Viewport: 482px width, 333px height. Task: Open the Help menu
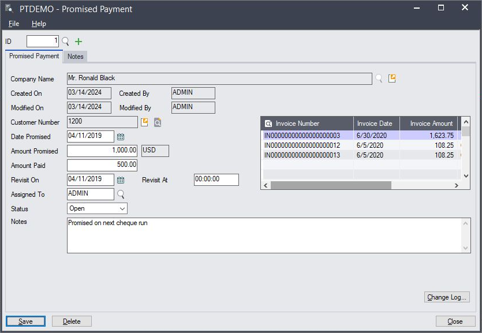[39, 24]
